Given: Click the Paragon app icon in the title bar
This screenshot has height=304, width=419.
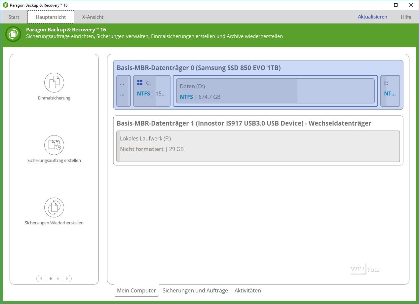Looking at the screenshot, I should point(5,5).
